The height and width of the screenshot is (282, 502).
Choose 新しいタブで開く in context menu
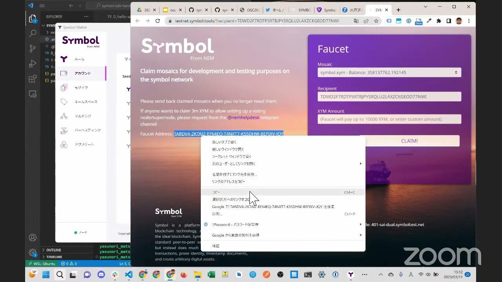click(283, 142)
